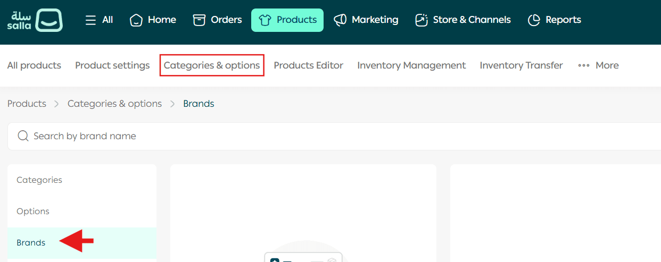Open the Products Editor tab
661x262 pixels.
[x=308, y=65]
